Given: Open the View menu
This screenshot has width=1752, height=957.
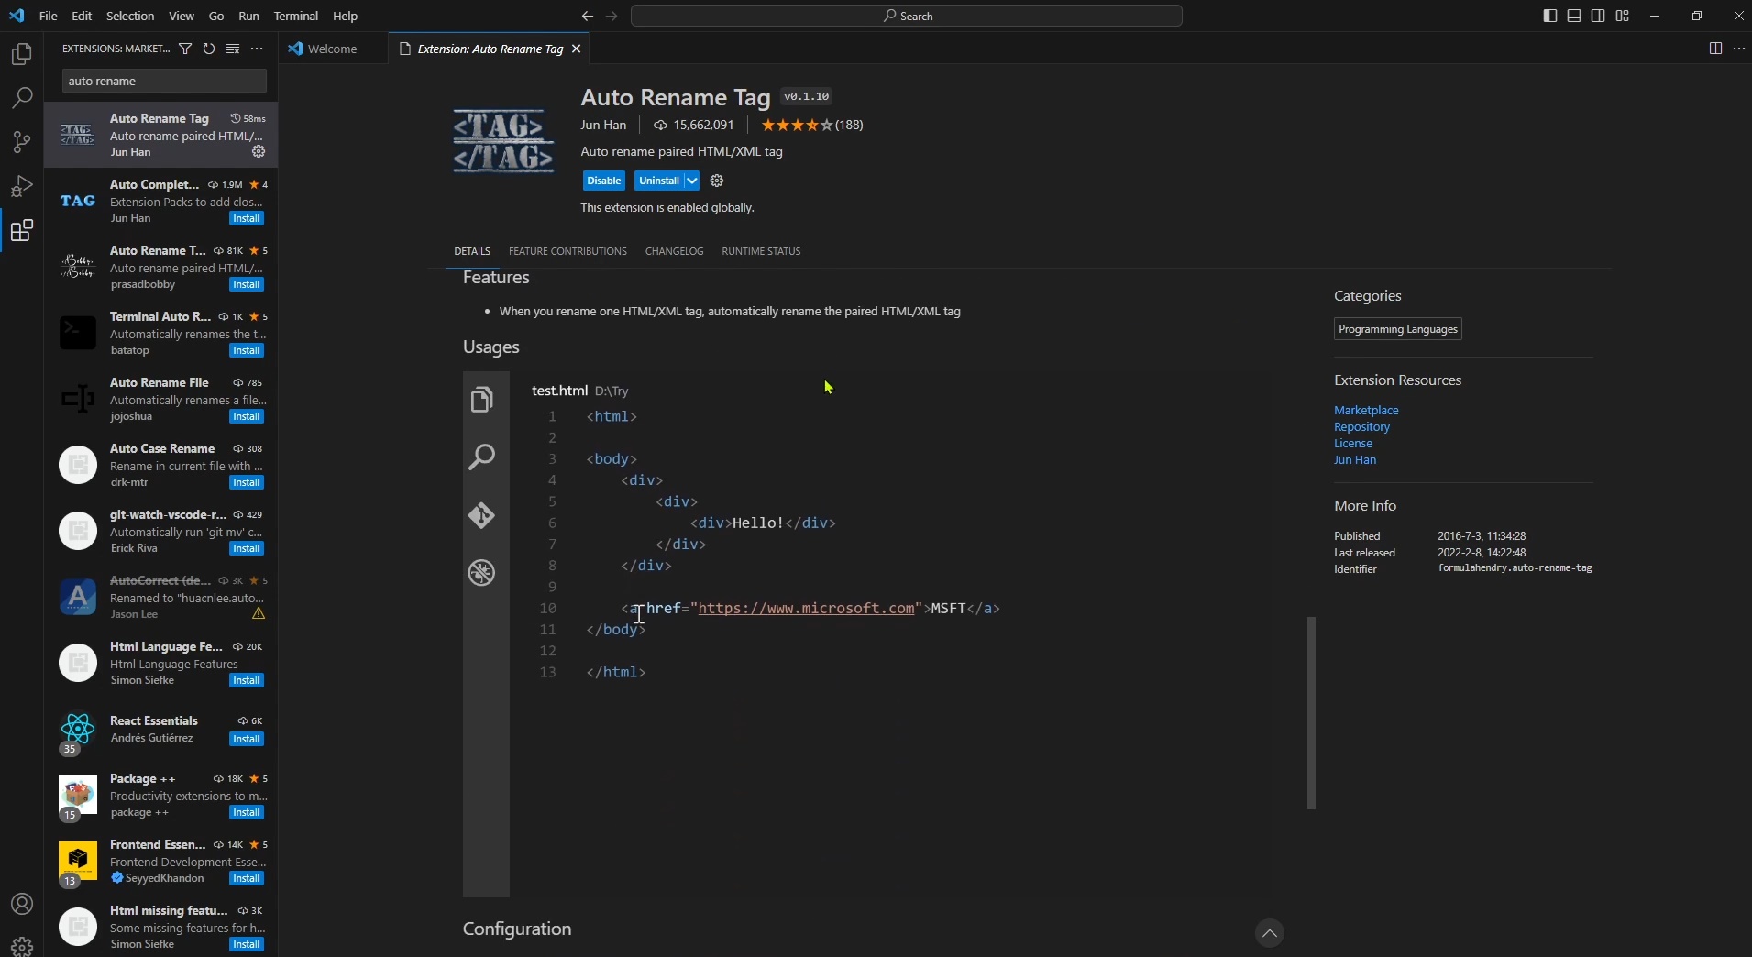Looking at the screenshot, I should click(x=182, y=16).
